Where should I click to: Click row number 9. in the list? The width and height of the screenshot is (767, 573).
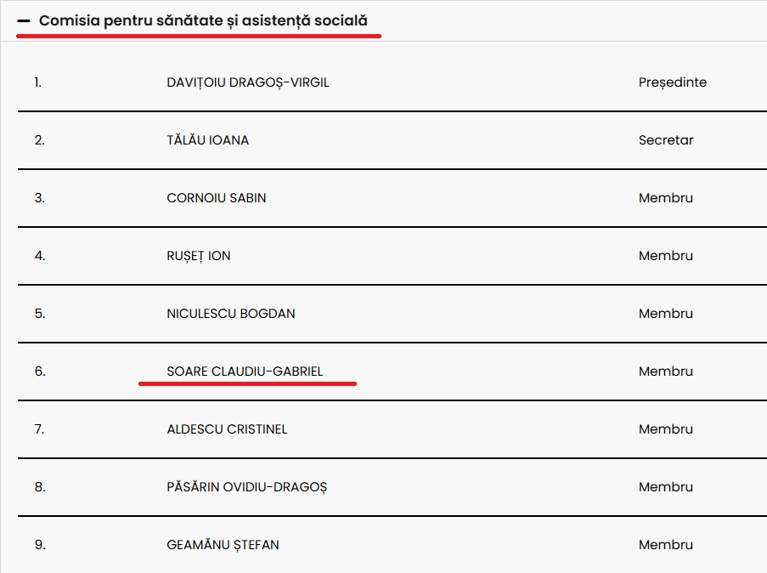click(x=40, y=545)
